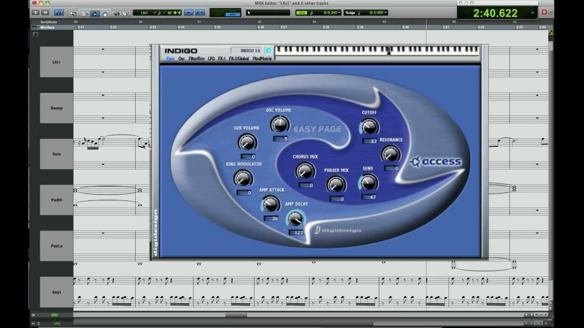Select the Sweep track in the track list
This screenshot has height=328, width=584.
pos(57,108)
